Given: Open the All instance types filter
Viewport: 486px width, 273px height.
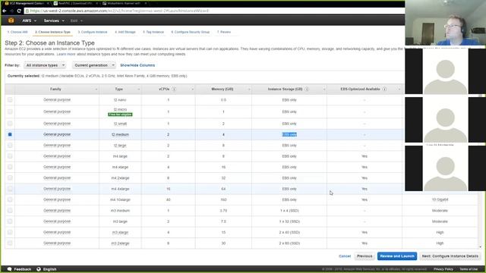Looking at the screenshot, I should tap(45, 65).
